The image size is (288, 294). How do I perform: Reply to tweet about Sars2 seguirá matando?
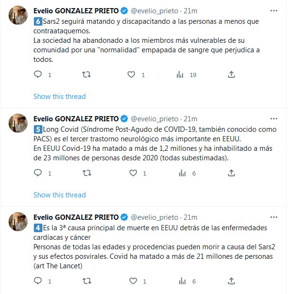[x=39, y=75]
